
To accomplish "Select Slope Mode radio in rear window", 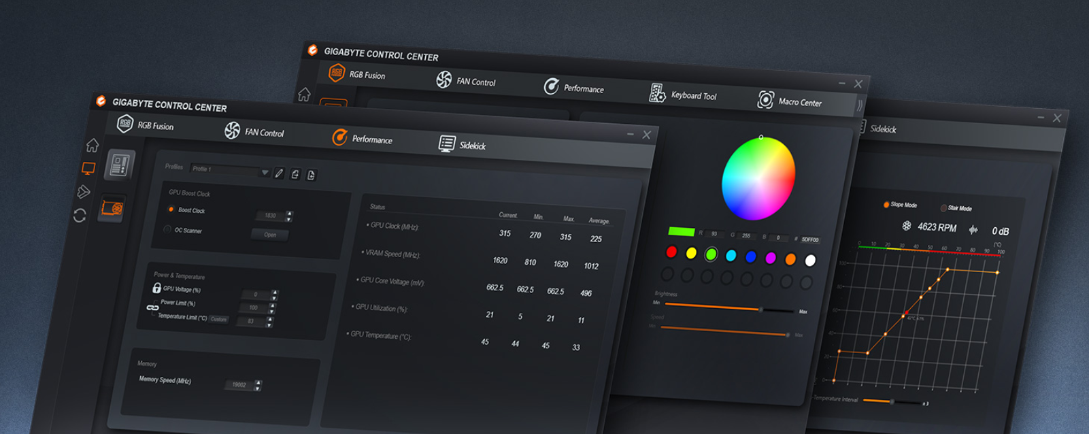I will point(886,204).
